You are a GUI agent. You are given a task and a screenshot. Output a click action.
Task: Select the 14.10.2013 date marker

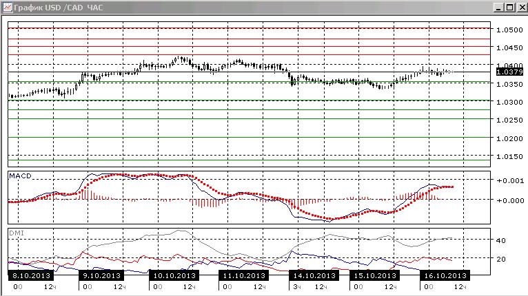pyautogui.click(x=314, y=275)
